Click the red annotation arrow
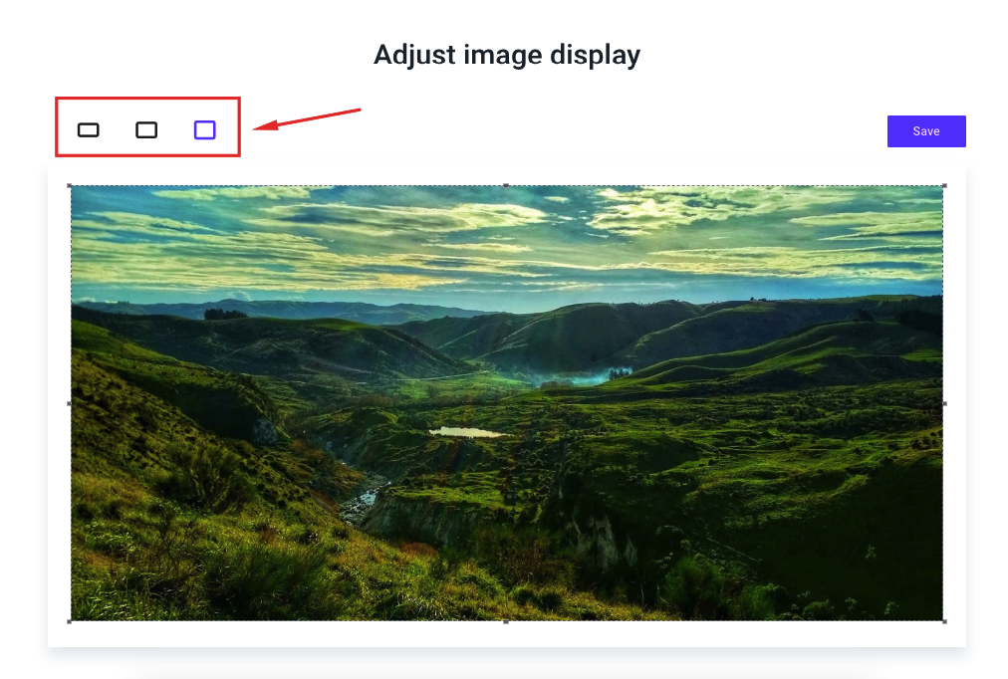Image resolution: width=1008 pixels, height=679 pixels. pos(307,119)
